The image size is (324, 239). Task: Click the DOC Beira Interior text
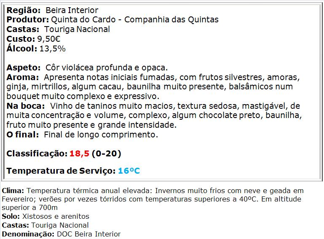click(88, 234)
